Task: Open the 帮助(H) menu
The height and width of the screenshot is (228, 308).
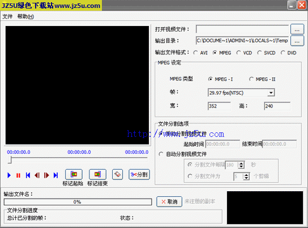Action: tap(25, 16)
